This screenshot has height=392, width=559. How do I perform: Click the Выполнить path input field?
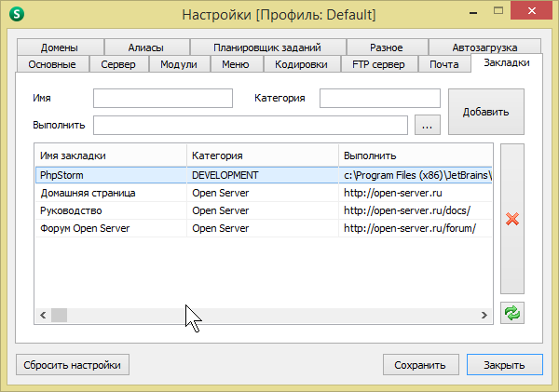pyautogui.click(x=250, y=125)
